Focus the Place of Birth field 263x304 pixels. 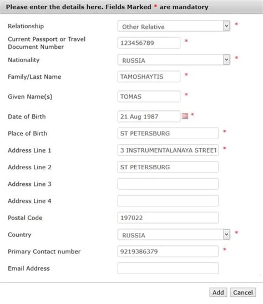(168, 133)
